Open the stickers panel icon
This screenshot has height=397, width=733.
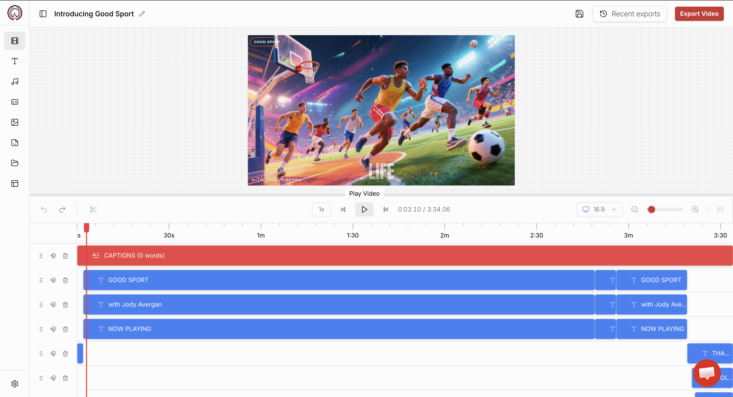click(x=15, y=143)
